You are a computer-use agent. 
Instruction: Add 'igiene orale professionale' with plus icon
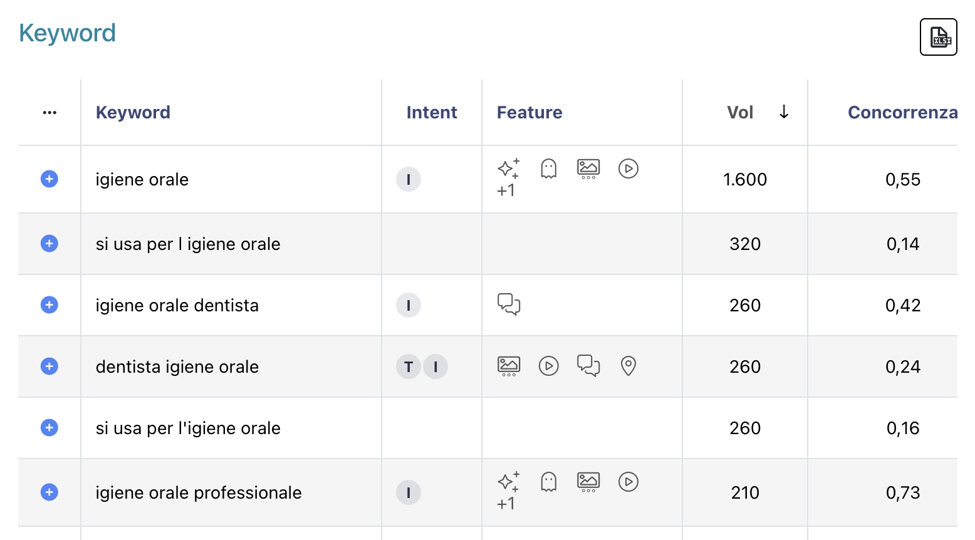coord(50,492)
